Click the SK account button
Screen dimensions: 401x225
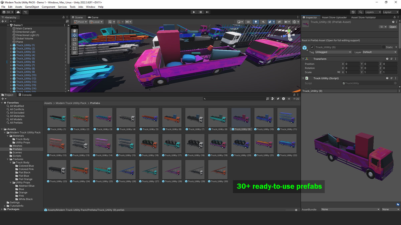pyautogui.click(x=8, y=12)
